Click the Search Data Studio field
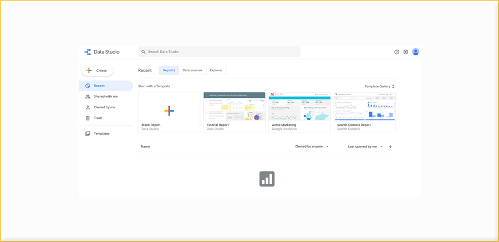 pyautogui.click(x=219, y=52)
